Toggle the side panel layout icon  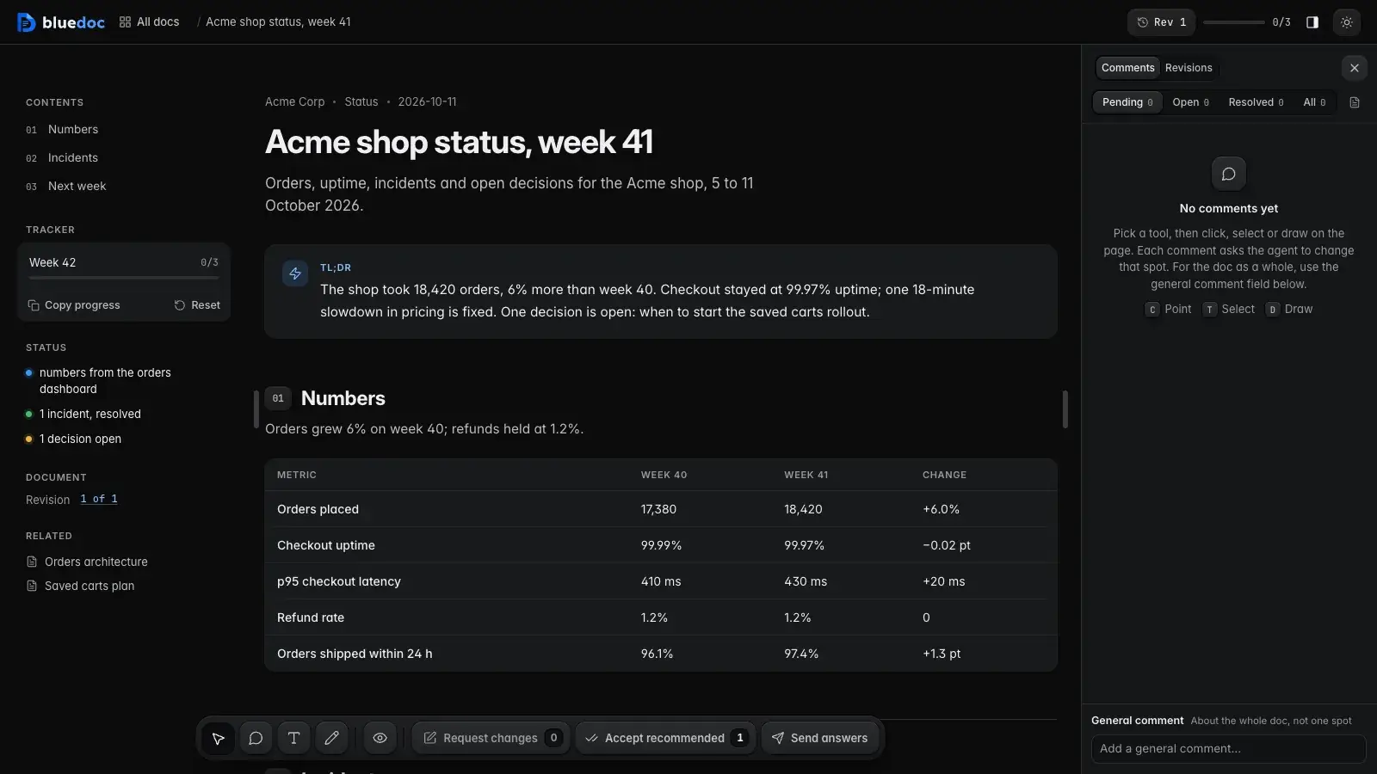[1312, 22]
